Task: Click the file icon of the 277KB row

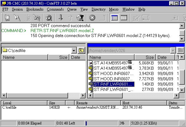Action: (x=91, y=89)
